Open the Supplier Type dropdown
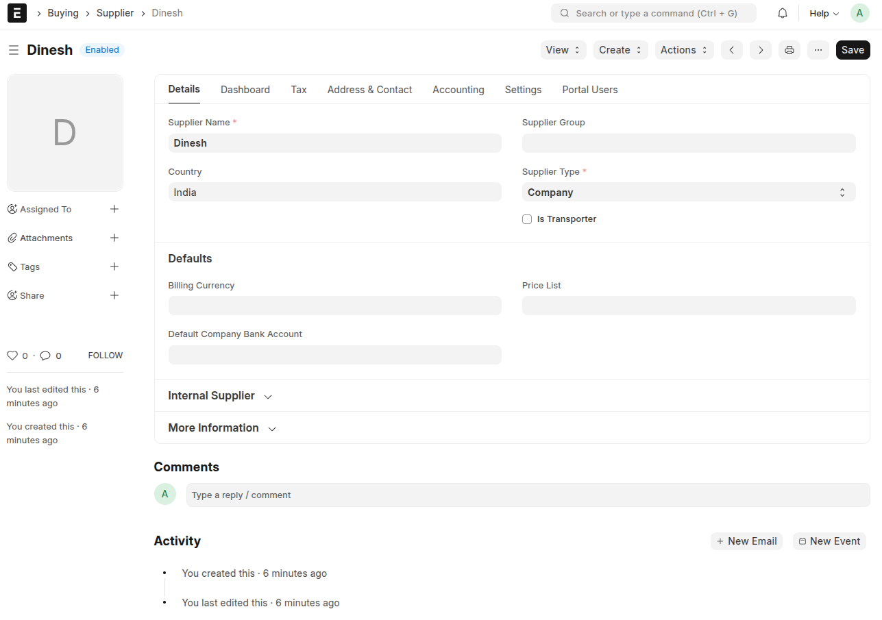This screenshot has height=620, width=882. 689,193
